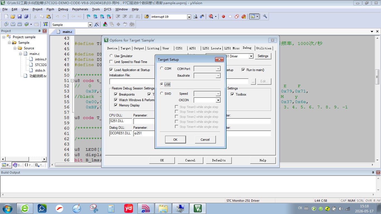Open the file explorer taskbar icon
The width and height of the screenshot is (381, 214).
163,208
